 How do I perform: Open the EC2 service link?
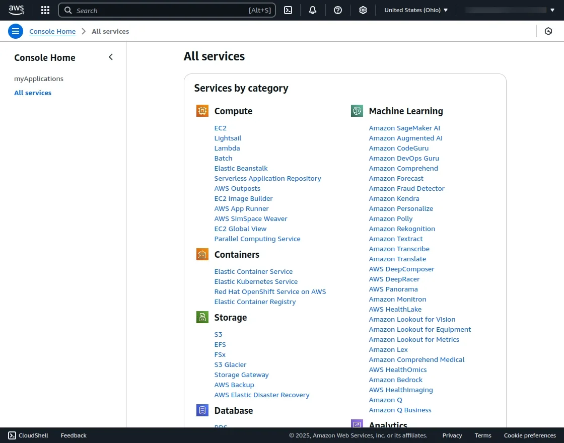pos(221,128)
